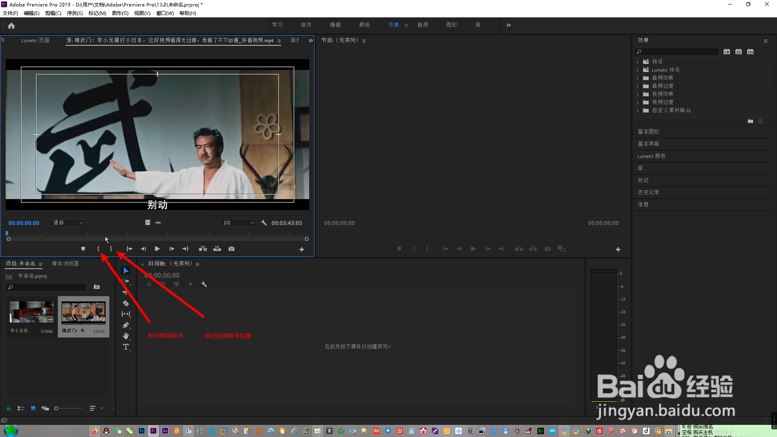Image resolution: width=777 pixels, height=437 pixels.
Task: Add a marker in the source monitor
Action: (x=83, y=249)
